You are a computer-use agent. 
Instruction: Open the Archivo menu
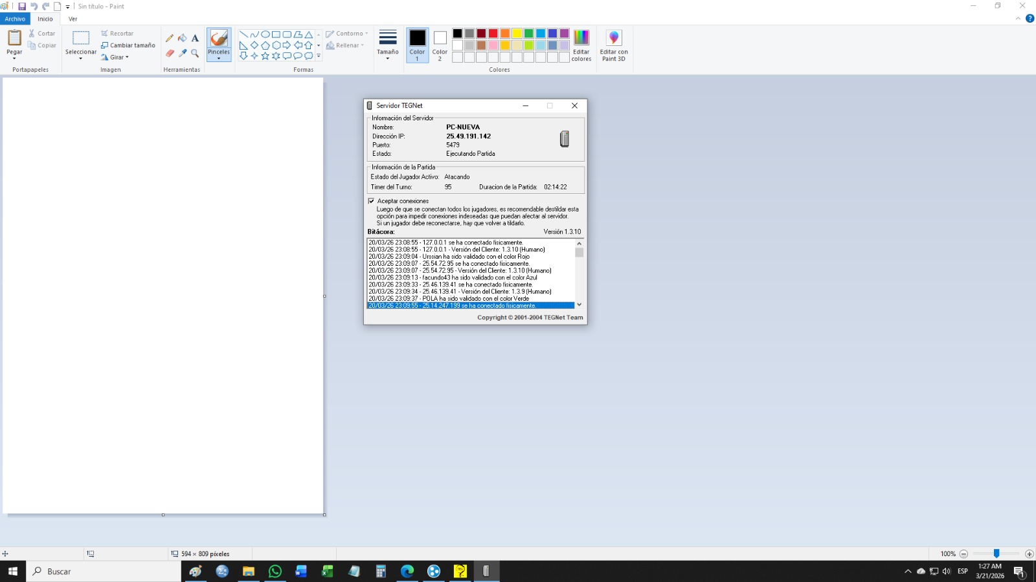click(15, 19)
